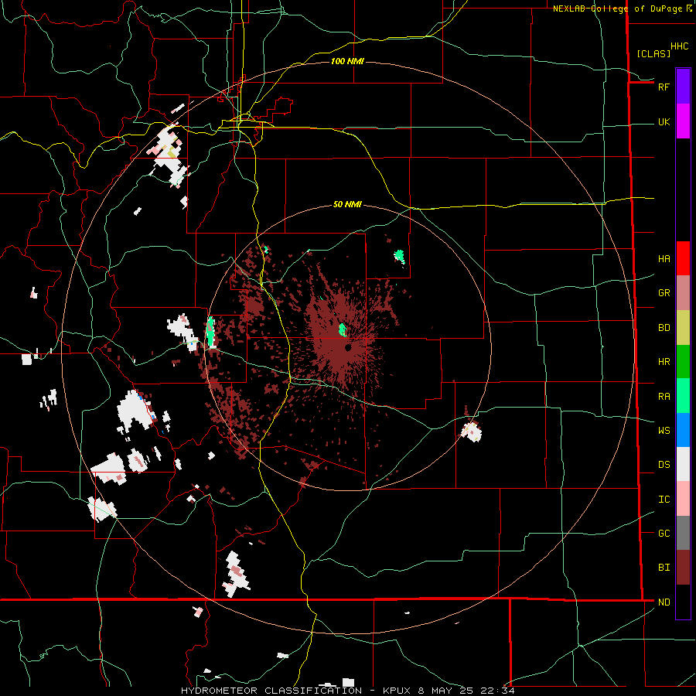Click the RA legend label
This screenshot has width=696, height=696.
664,397
